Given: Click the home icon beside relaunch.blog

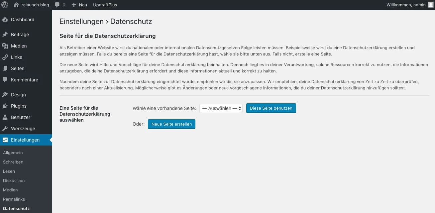Looking at the screenshot, I should click(16, 5).
